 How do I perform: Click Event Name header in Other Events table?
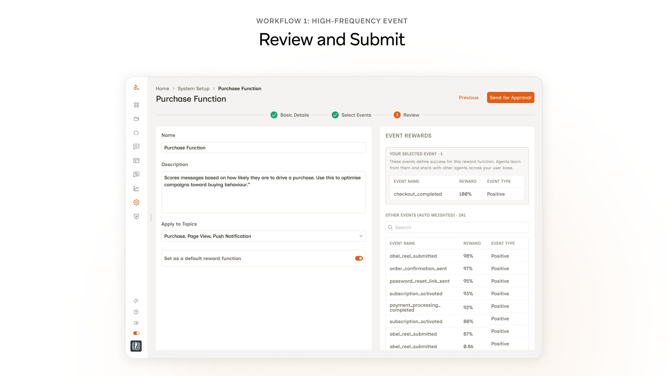point(402,243)
